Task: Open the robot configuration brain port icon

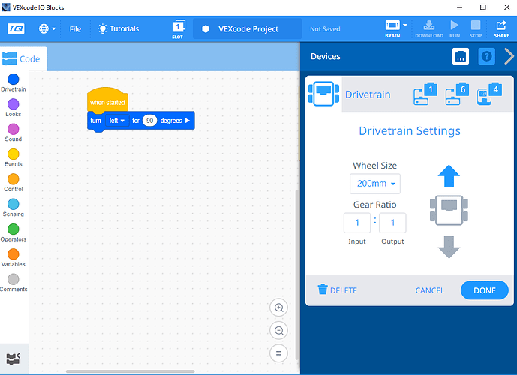Action: tap(460, 56)
